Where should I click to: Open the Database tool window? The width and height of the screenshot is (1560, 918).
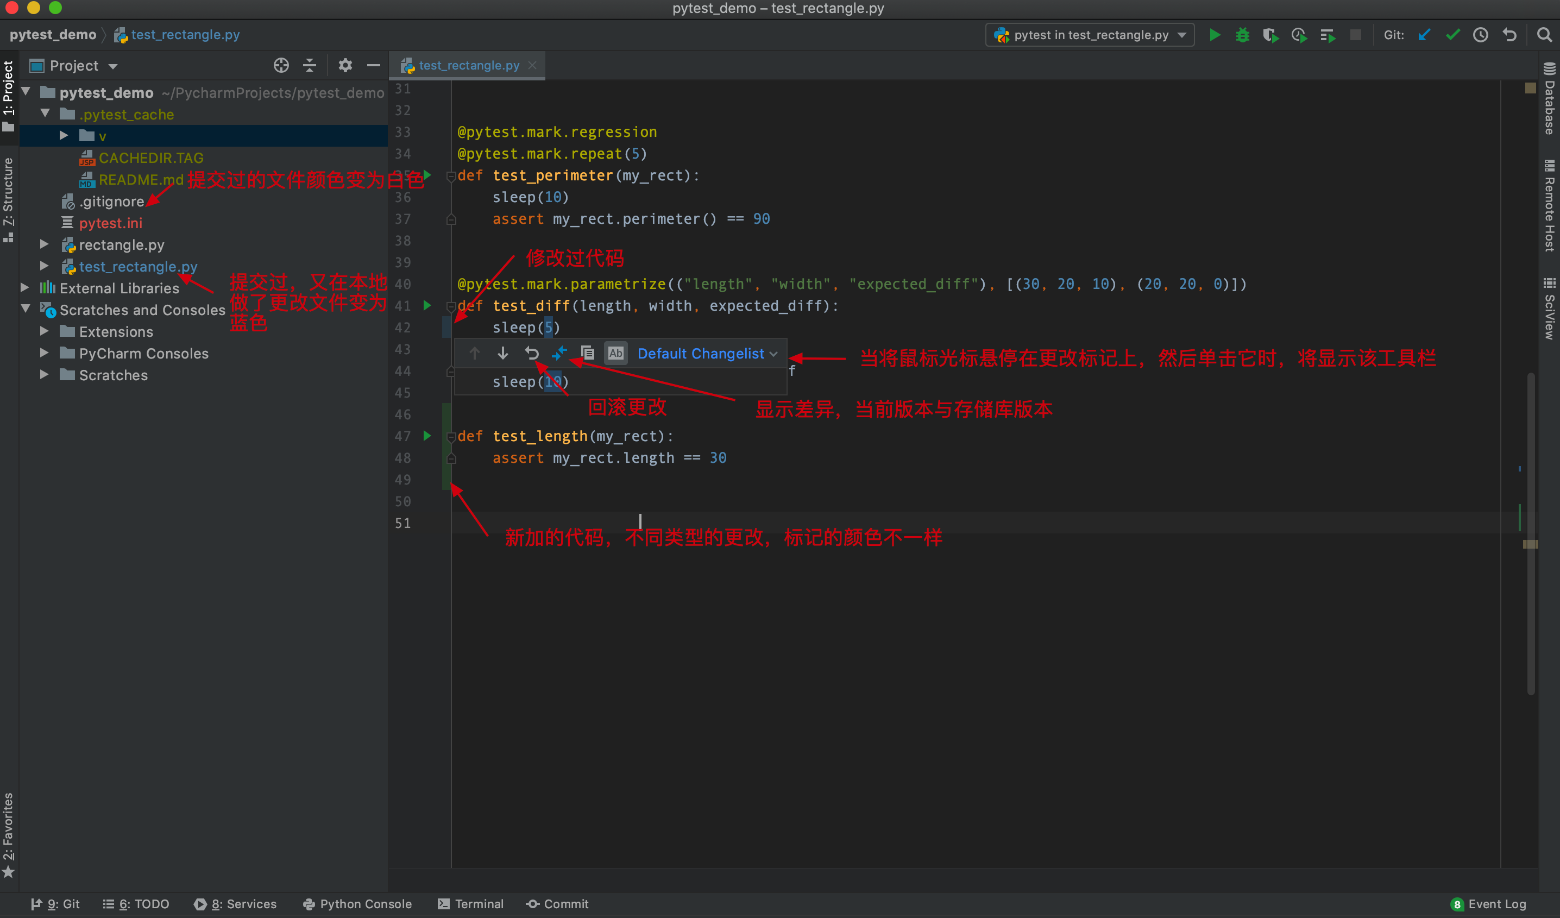[x=1550, y=99]
